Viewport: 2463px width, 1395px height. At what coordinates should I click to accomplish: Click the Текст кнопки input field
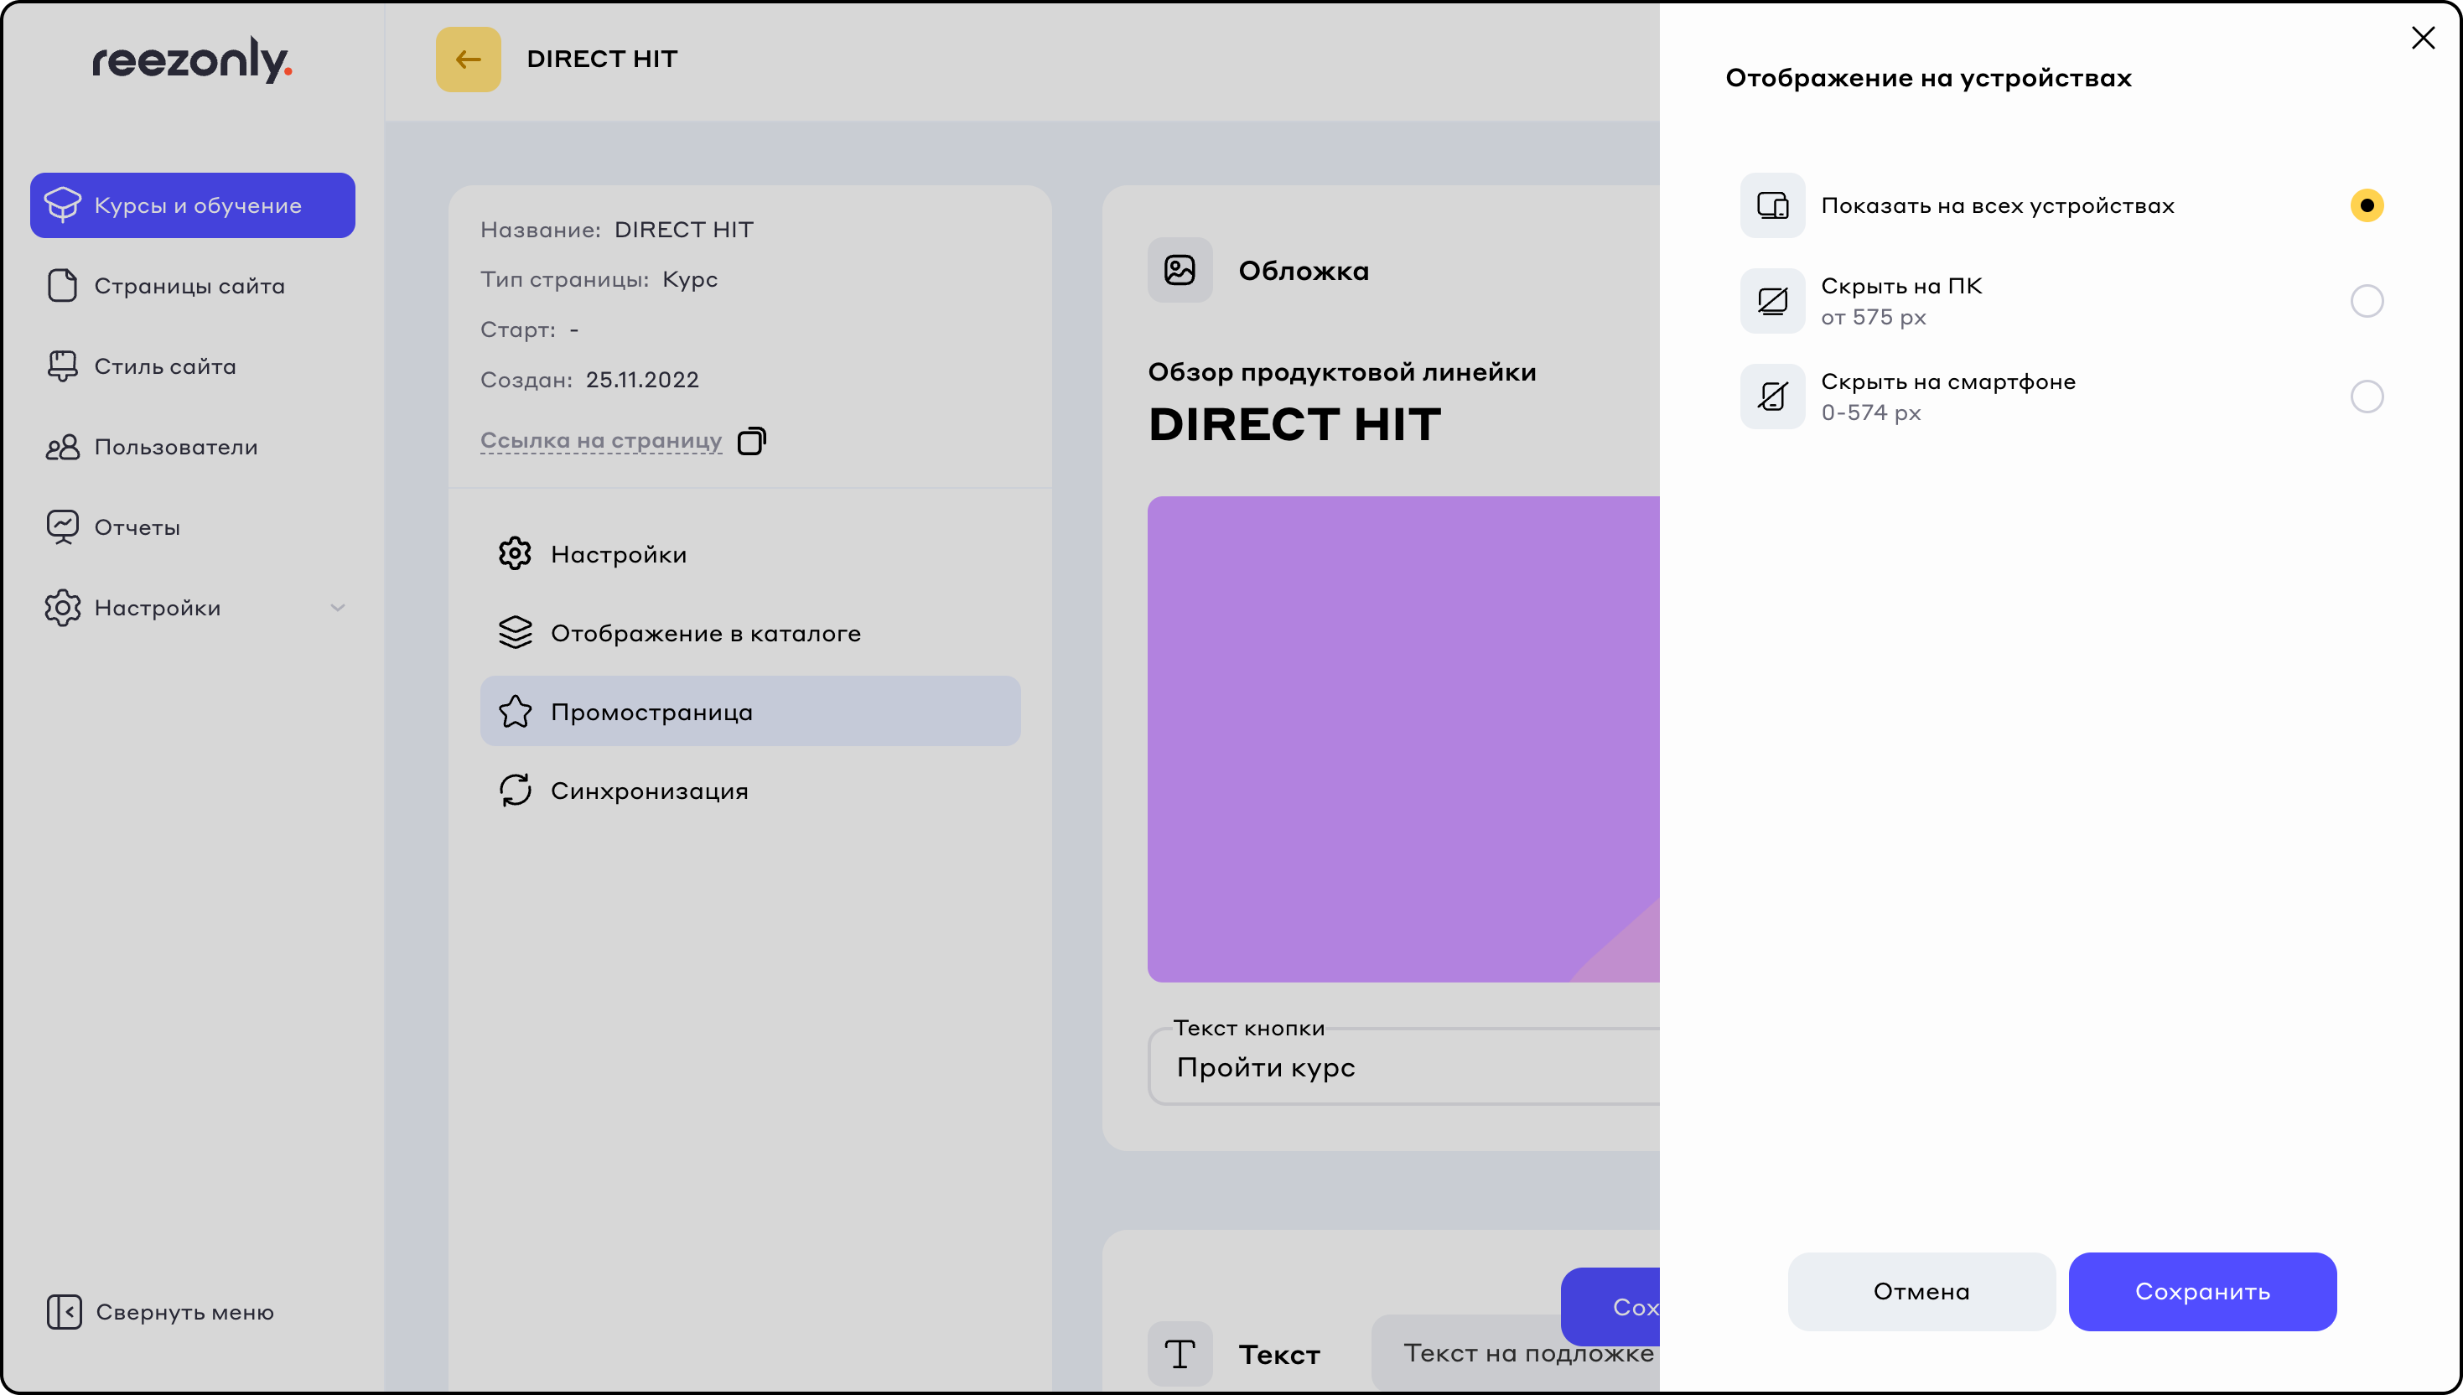coord(1403,1067)
